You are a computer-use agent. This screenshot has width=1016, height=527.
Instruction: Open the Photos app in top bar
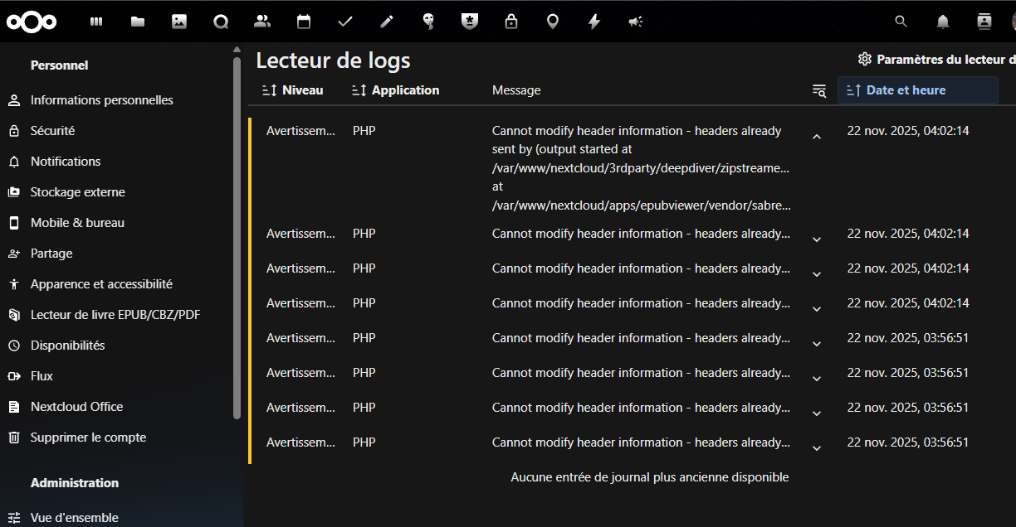179,22
